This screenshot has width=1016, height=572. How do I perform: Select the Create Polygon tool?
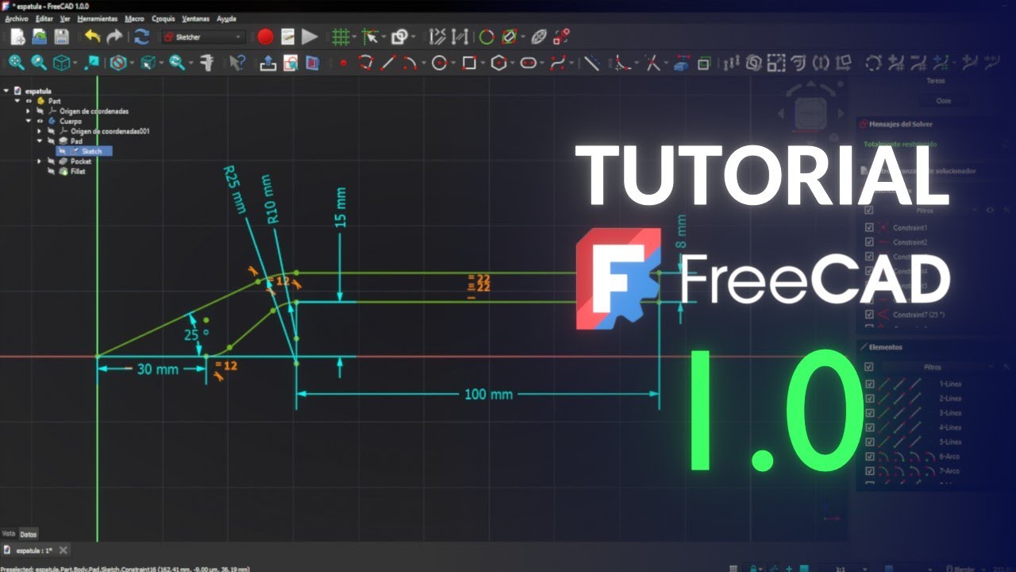(498, 62)
